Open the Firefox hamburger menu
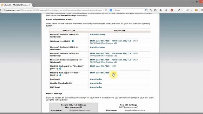 click(x=202, y=10)
